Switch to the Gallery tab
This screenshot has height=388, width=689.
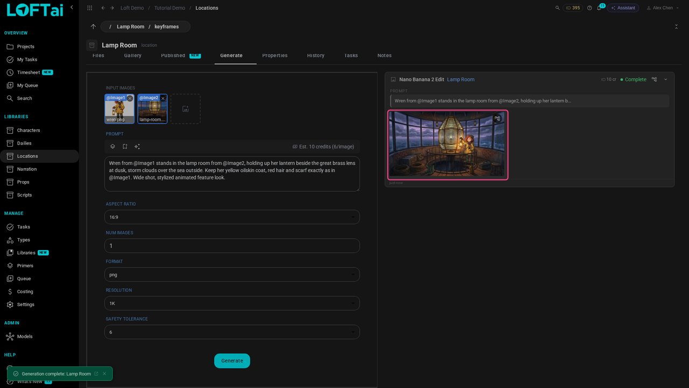132,56
